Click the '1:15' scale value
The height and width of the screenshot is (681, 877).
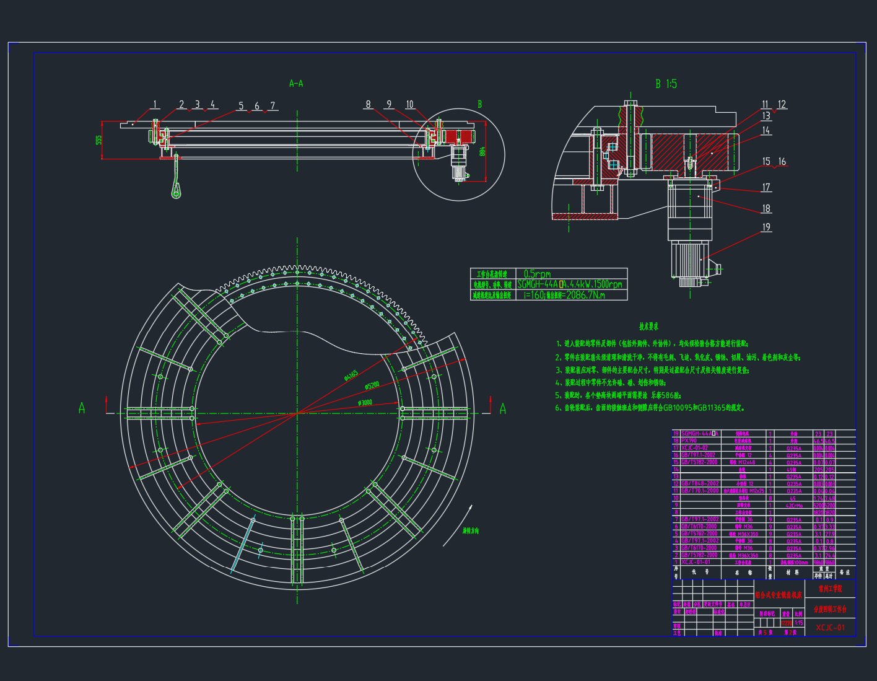(799, 623)
